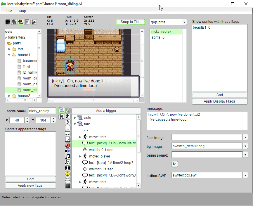253x206 pixels.
Task: Add a walking move action icon
Action: (68, 116)
